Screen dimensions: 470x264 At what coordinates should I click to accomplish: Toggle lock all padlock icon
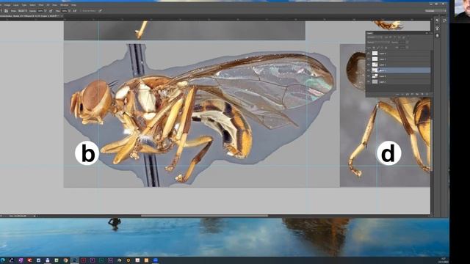click(x=386, y=48)
